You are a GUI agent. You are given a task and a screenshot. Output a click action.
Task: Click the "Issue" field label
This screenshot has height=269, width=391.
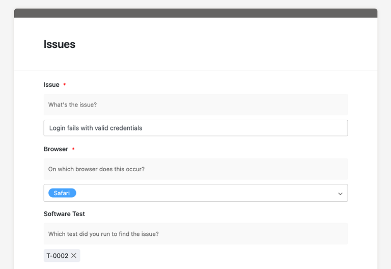tap(51, 85)
